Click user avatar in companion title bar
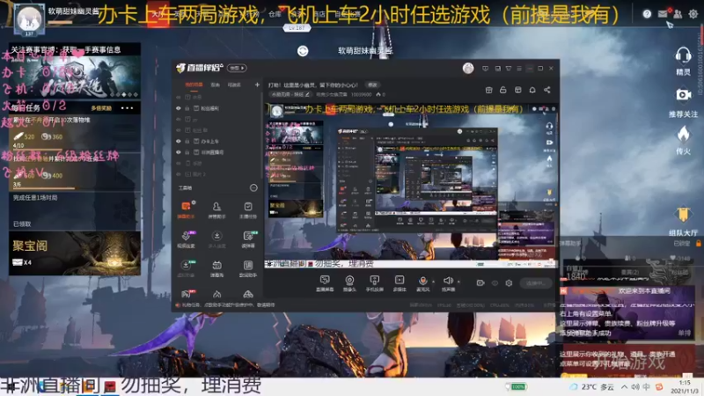The height and width of the screenshot is (396, 704). (468, 68)
